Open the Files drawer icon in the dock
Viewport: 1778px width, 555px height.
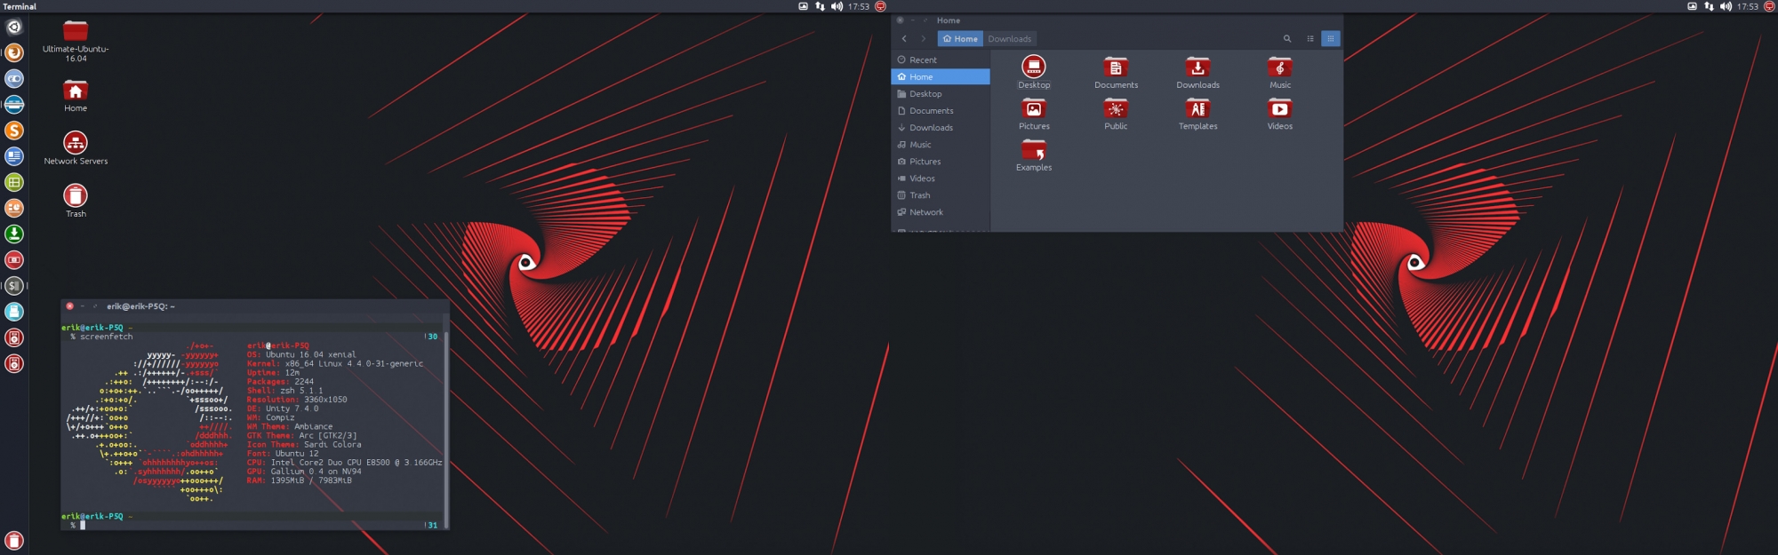(x=14, y=104)
